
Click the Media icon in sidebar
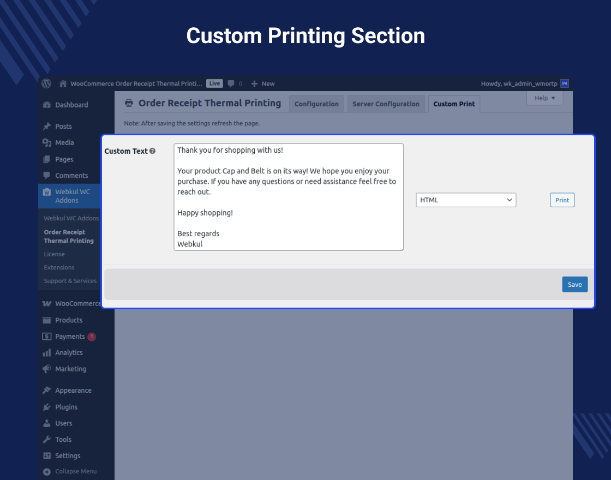click(x=47, y=142)
